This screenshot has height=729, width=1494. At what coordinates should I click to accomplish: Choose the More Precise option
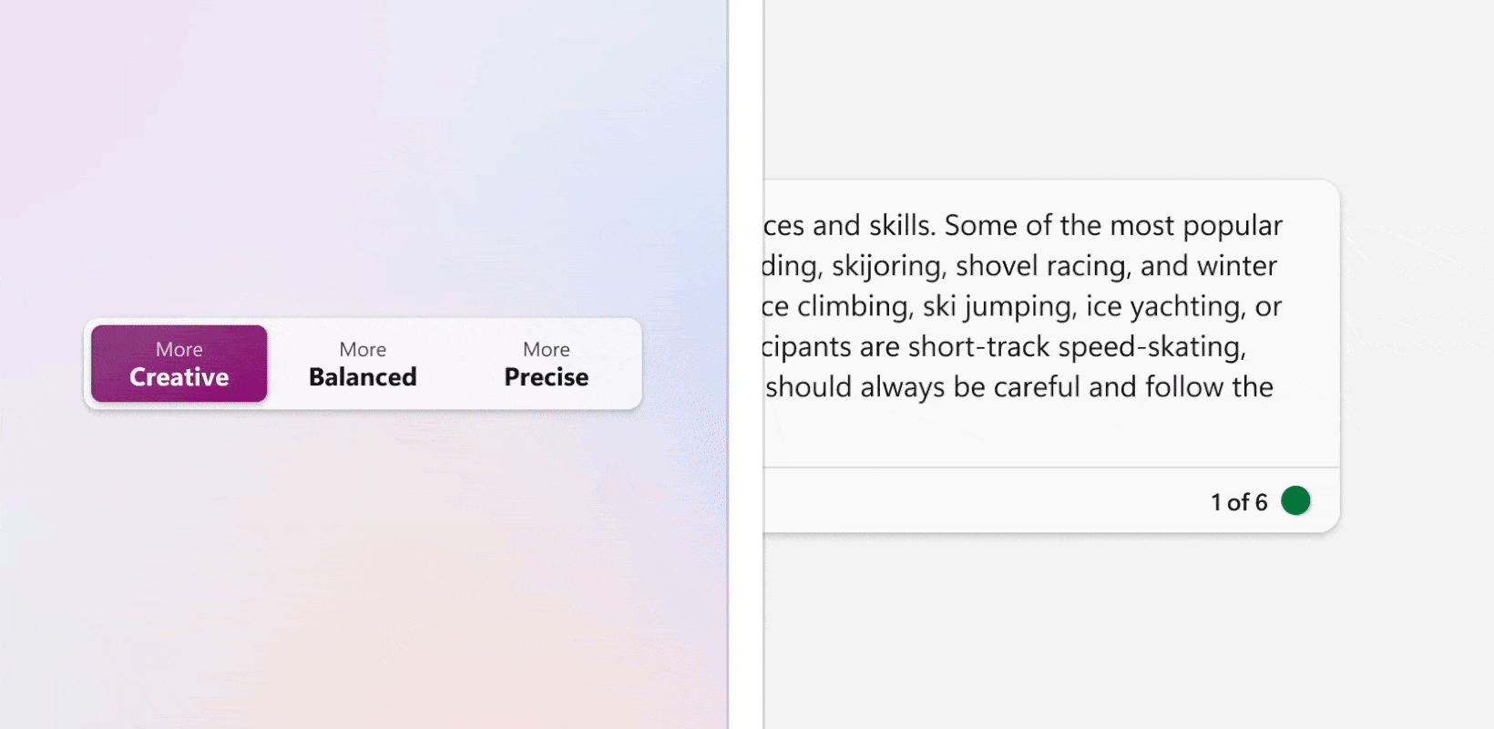click(x=547, y=364)
